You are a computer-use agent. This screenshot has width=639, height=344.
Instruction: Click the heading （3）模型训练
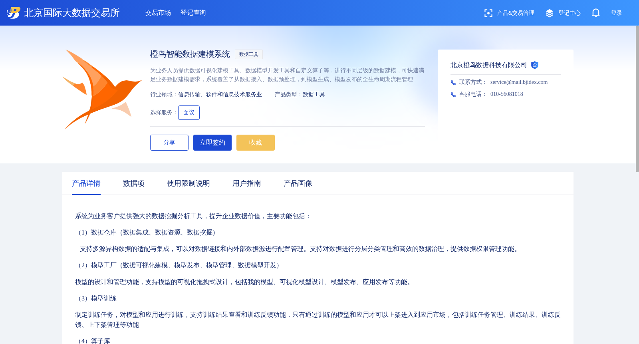96,298
